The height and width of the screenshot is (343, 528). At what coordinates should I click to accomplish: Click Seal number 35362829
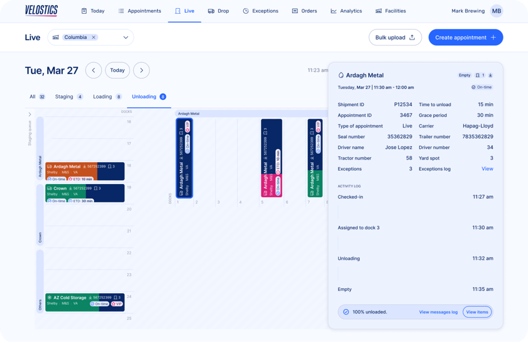400,137
